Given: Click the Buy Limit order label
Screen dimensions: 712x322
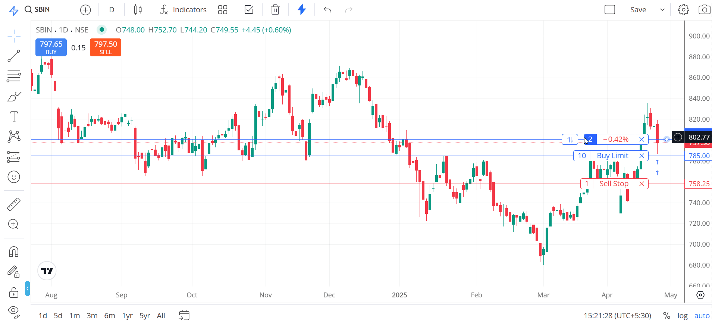Looking at the screenshot, I should 613,156.
